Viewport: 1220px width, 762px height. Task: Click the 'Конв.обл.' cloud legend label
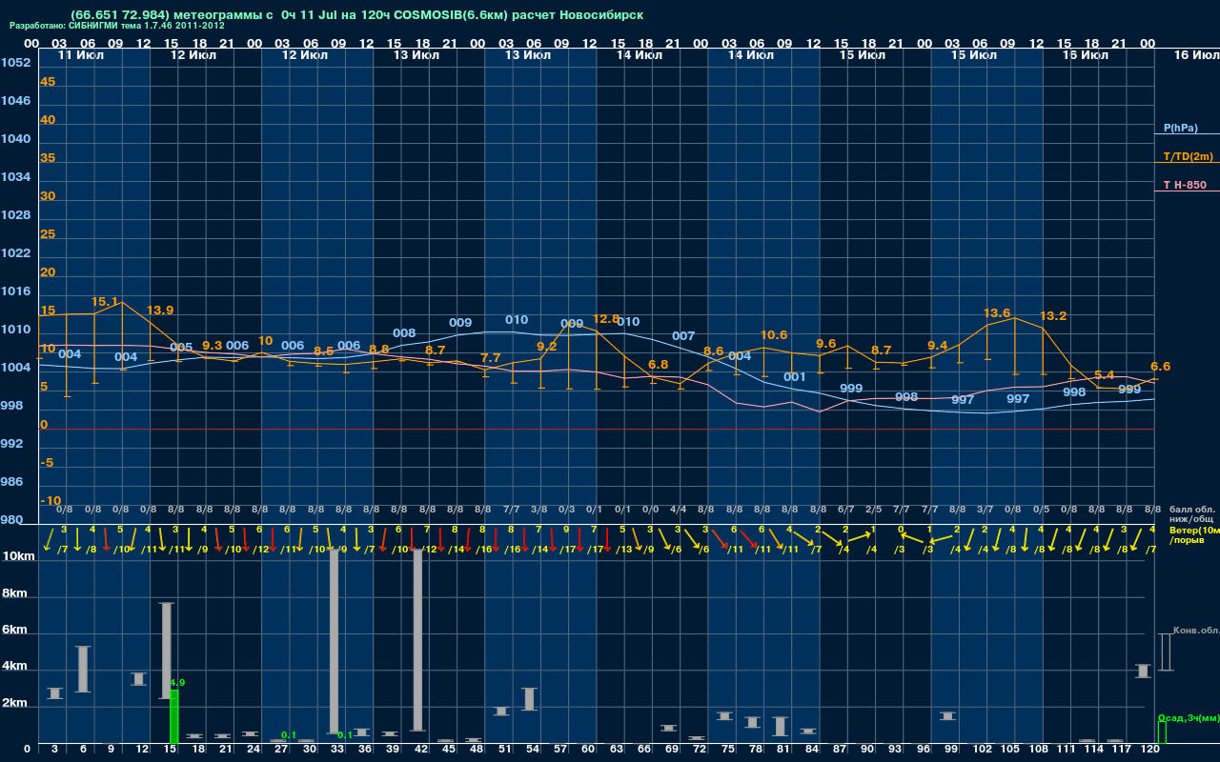[1196, 631]
